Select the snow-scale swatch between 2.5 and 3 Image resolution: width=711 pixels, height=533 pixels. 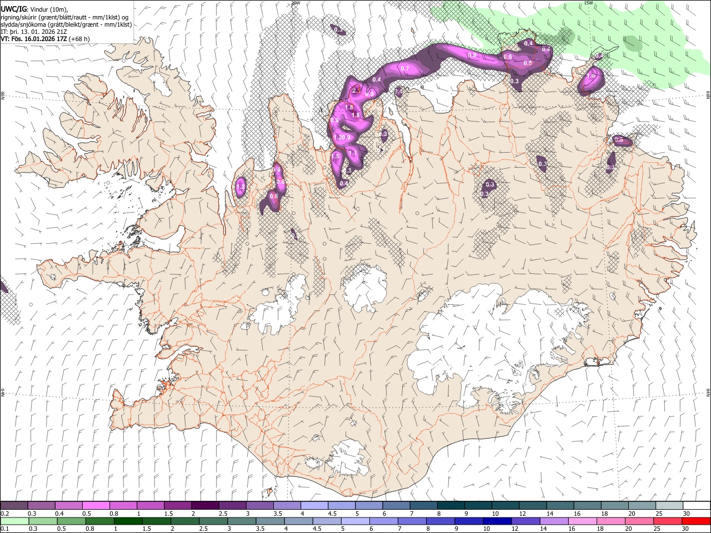click(232, 505)
